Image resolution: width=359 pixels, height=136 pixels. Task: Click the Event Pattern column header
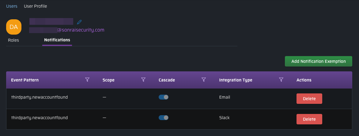pos(25,80)
